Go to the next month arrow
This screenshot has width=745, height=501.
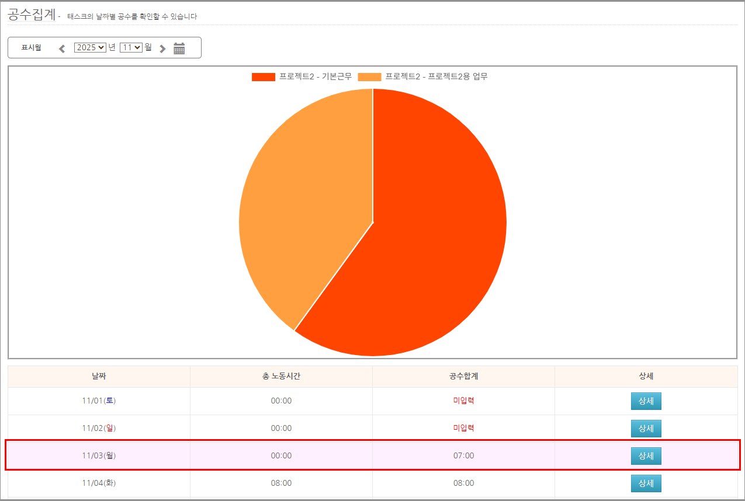162,48
